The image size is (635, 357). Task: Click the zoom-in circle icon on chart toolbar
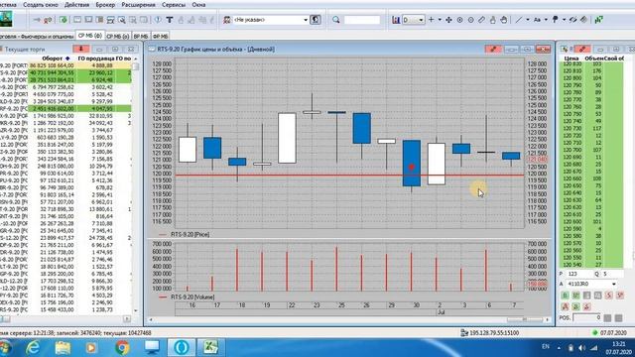point(459,20)
